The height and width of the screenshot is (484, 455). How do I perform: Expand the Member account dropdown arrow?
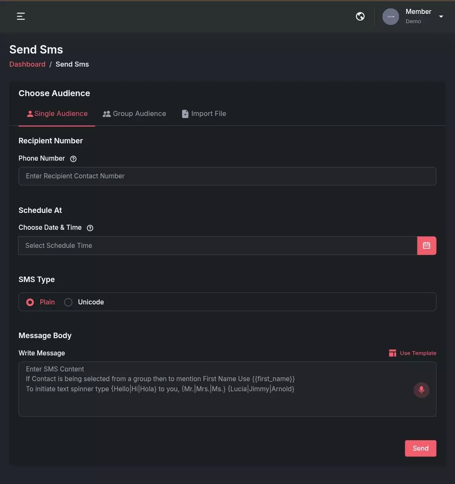[x=441, y=17]
